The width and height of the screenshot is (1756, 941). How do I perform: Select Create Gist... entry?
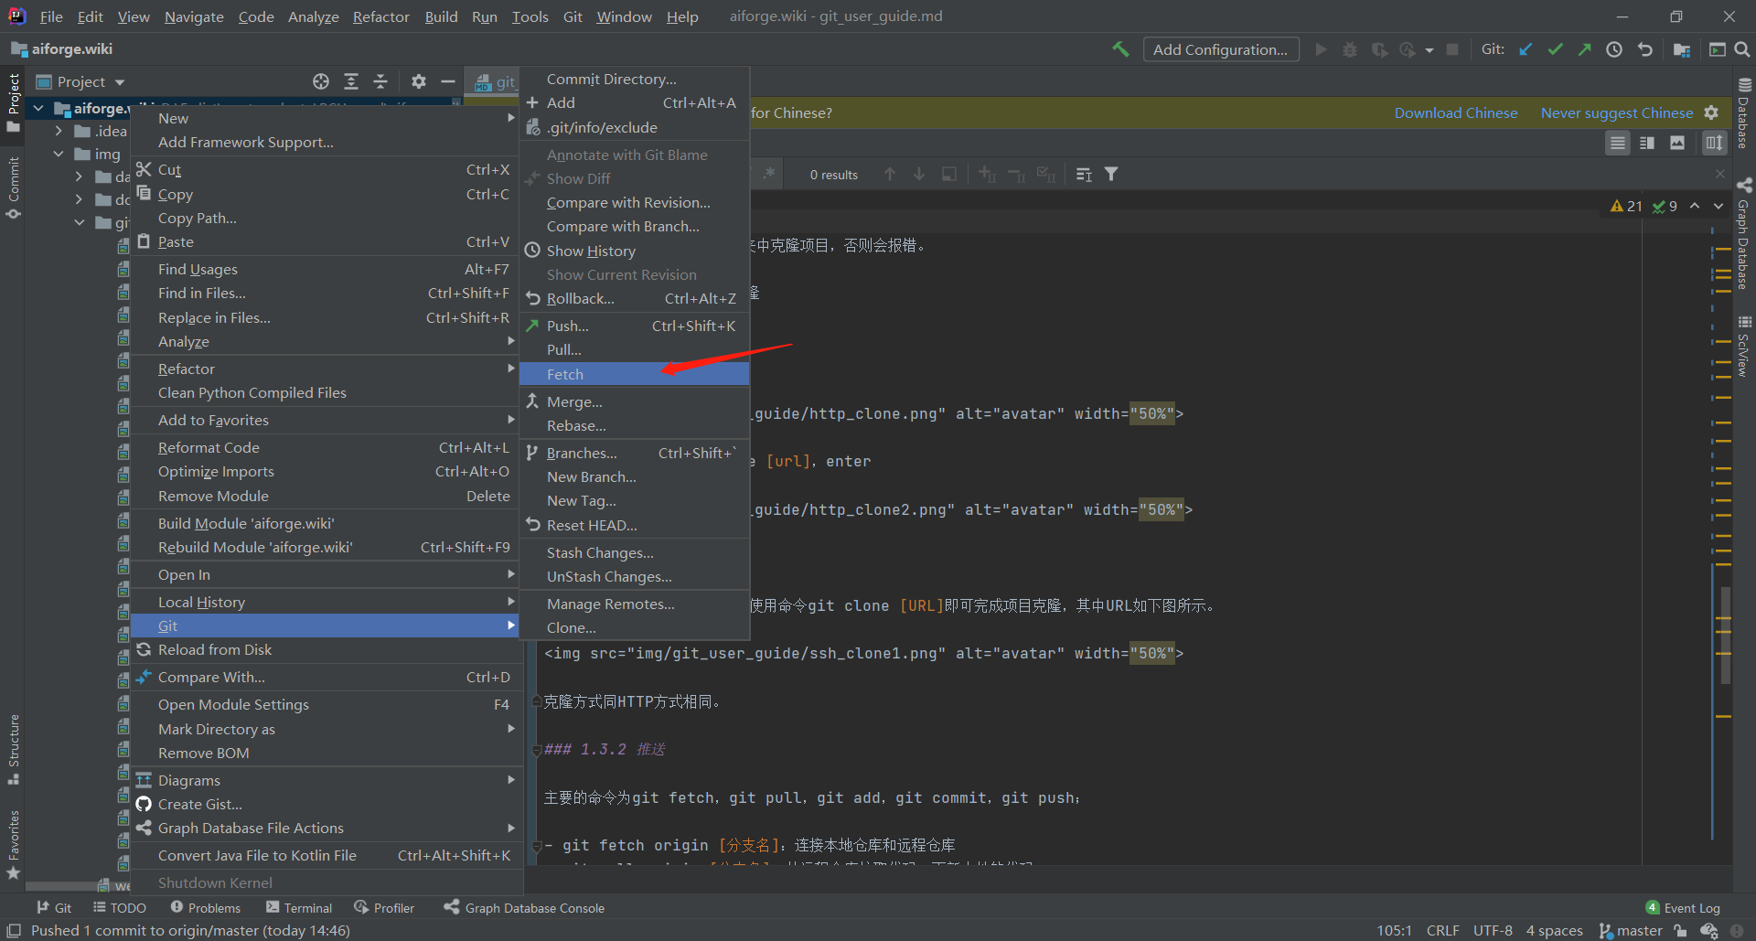click(326, 804)
